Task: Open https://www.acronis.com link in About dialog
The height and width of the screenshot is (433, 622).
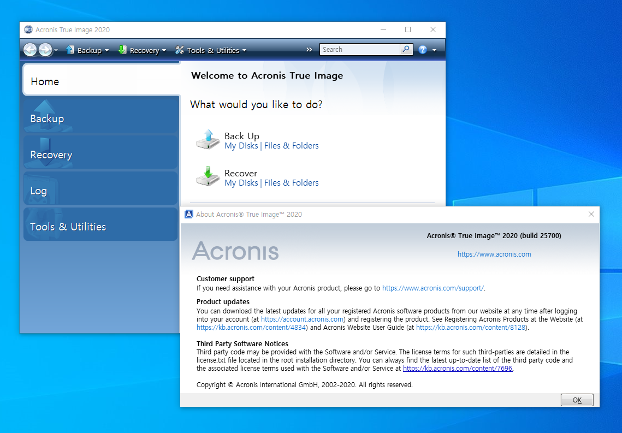Action: (494, 254)
